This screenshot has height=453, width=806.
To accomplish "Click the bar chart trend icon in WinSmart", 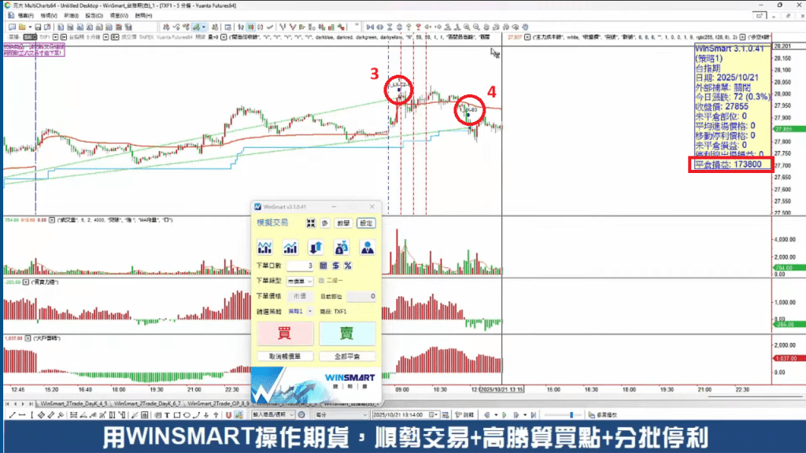I will pyautogui.click(x=290, y=248).
